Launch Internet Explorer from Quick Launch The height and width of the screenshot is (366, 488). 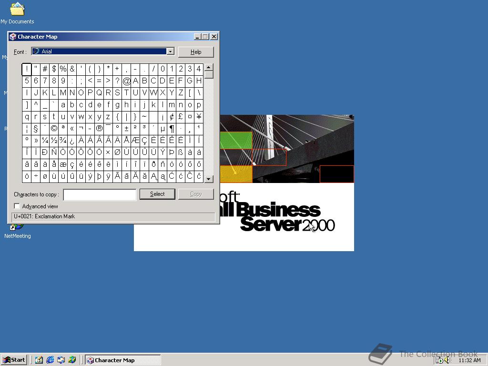pyautogui.click(x=50, y=360)
